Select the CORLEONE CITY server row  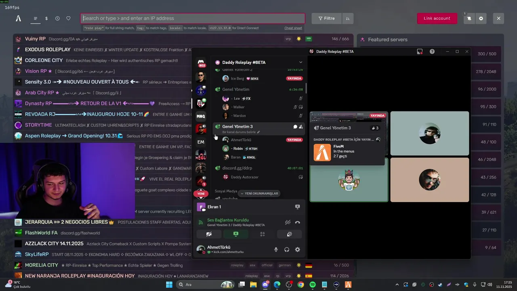(x=102, y=60)
